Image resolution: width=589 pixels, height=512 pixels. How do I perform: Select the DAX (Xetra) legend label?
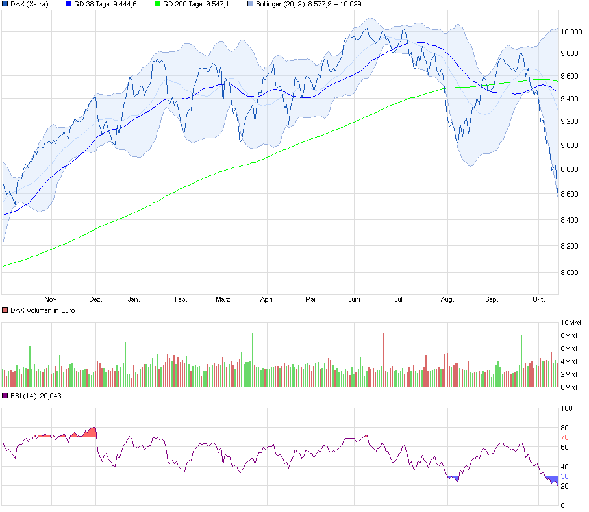coord(29,5)
